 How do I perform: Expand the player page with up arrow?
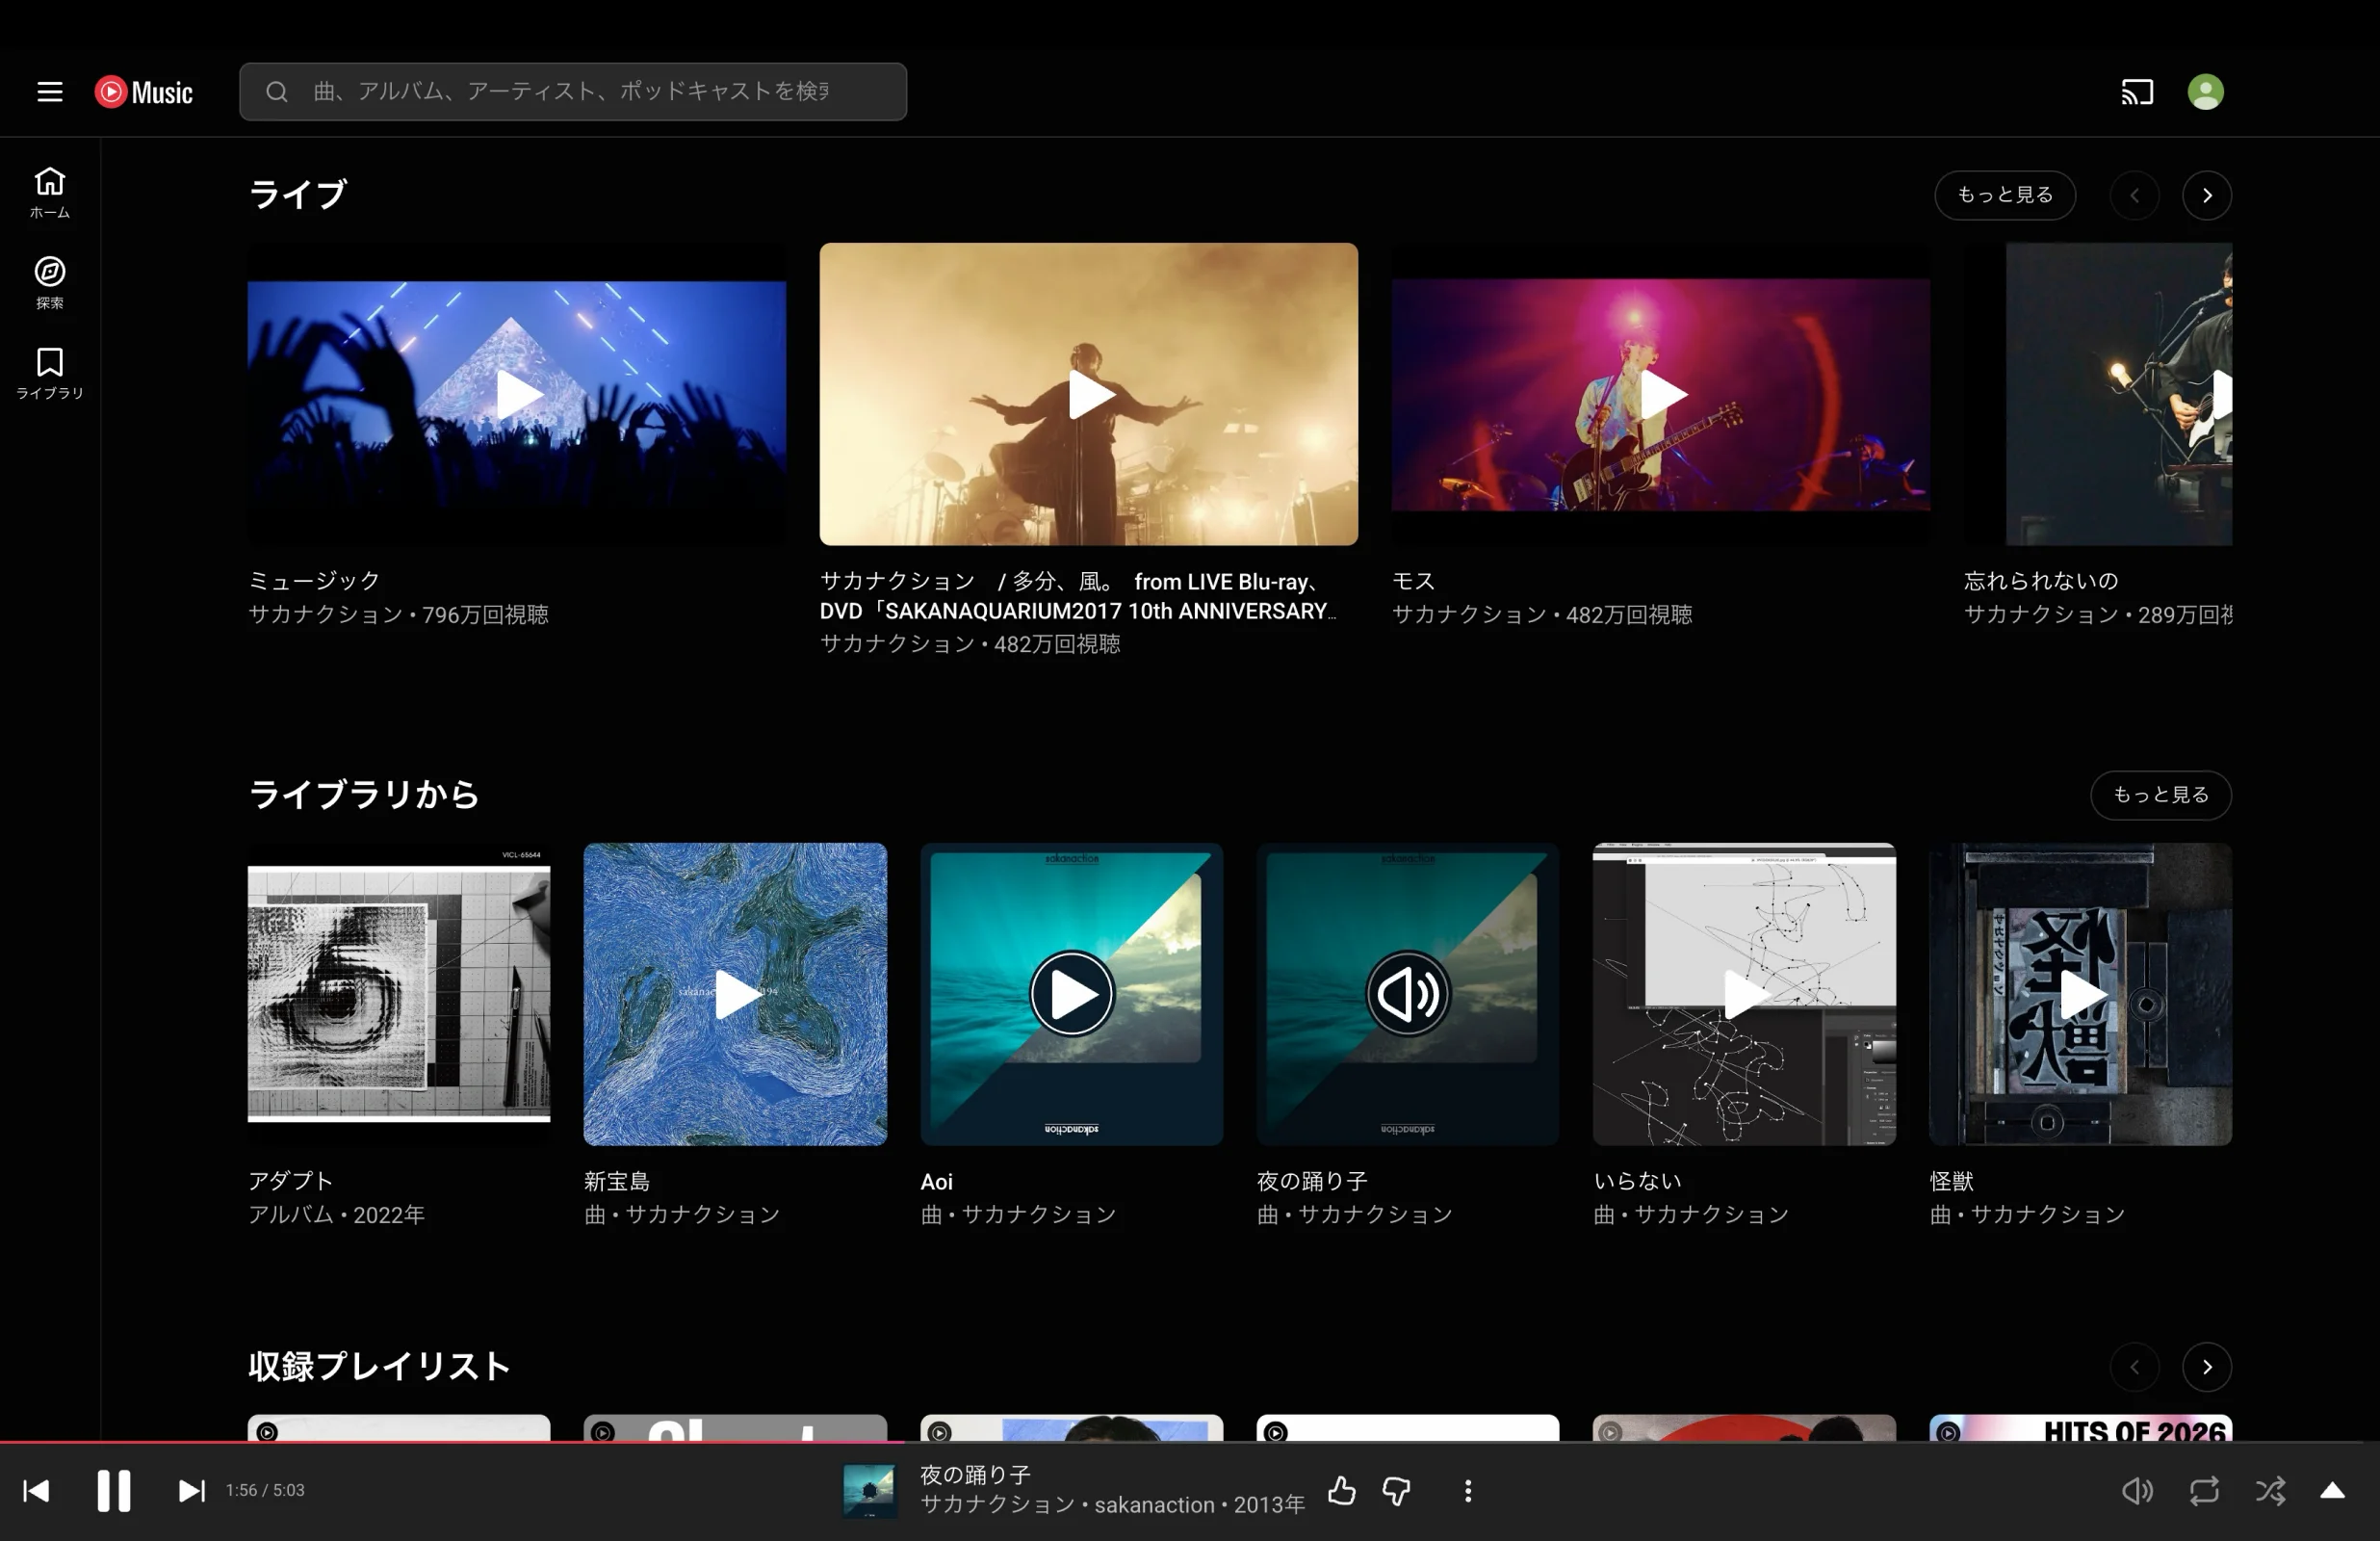(2332, 1491)
